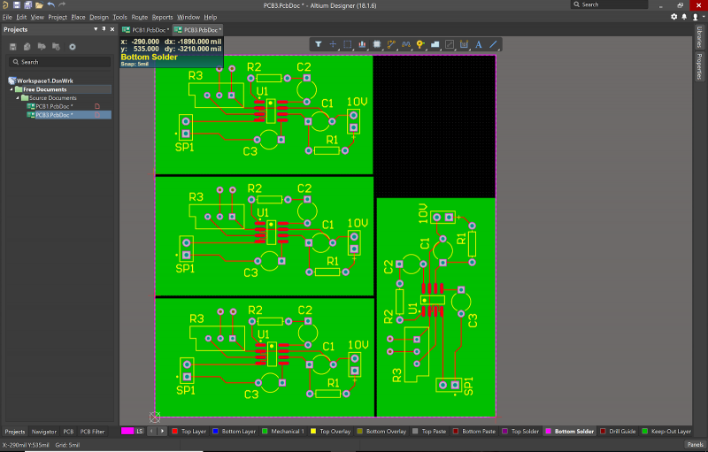Collapse the Source Documents folder
The image size is (708, 452).
pos(18,98)
